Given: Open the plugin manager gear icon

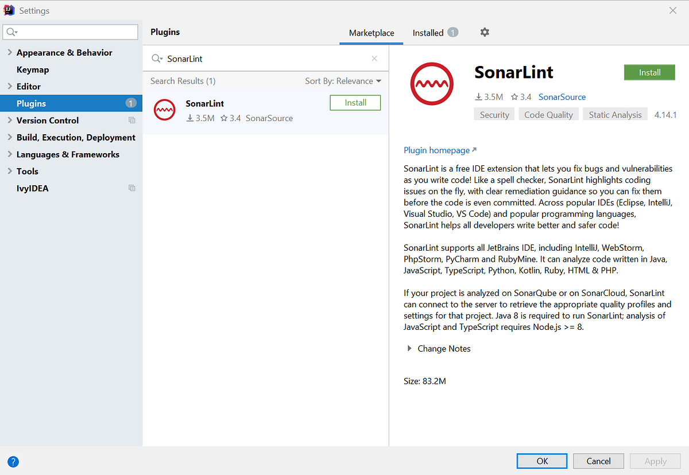Looking at the screenshot, I should tap(484, 33).
